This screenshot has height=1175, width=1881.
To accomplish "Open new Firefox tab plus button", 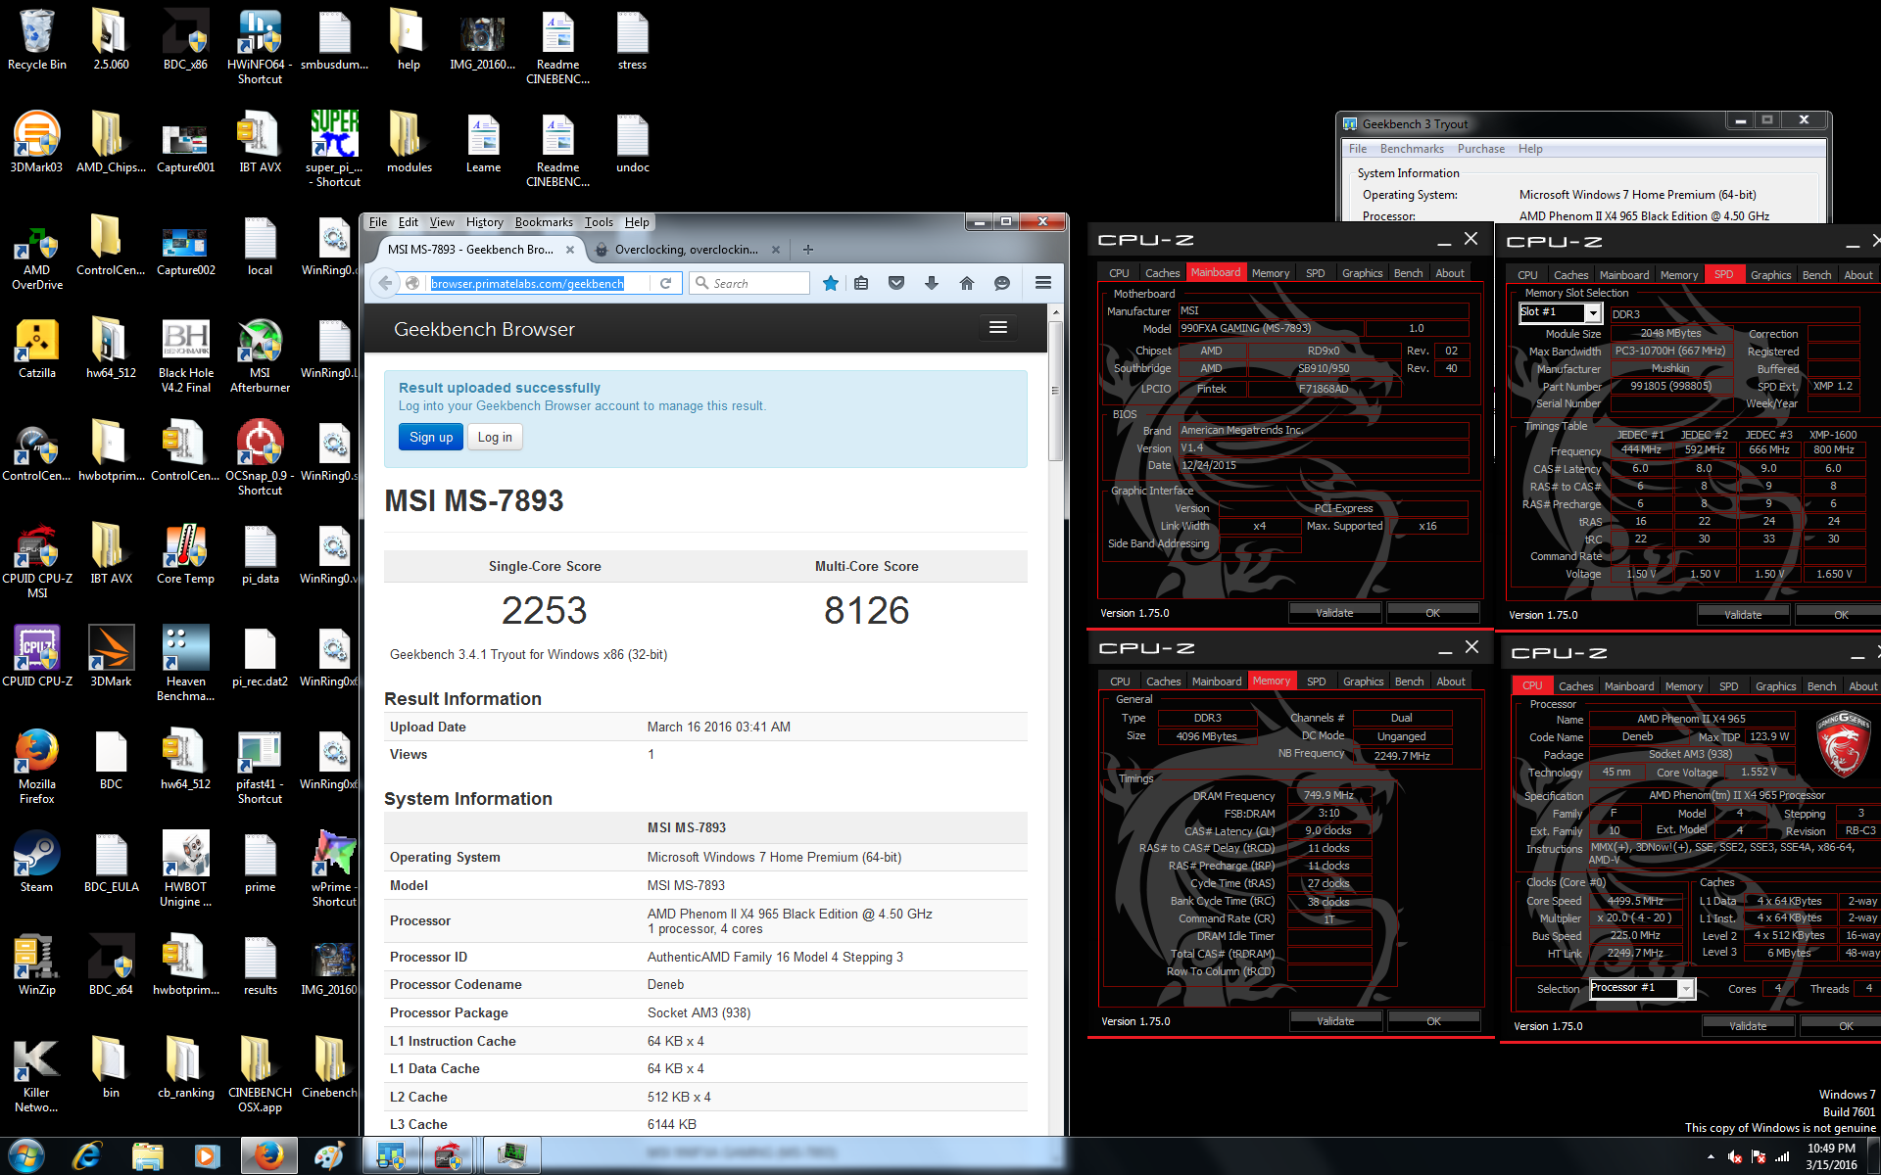I will click(808, 250).
